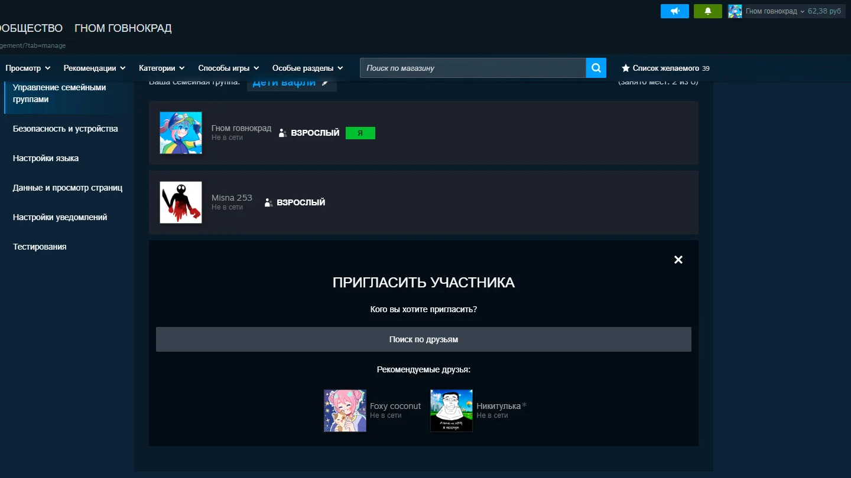Expand the Категории menu

162,68
